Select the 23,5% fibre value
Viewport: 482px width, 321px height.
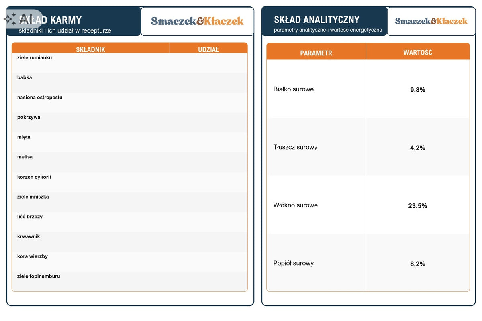point(418,206)
